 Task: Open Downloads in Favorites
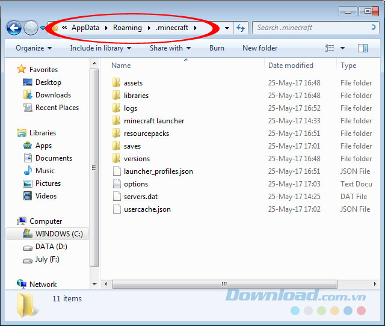tap(47, 95)
